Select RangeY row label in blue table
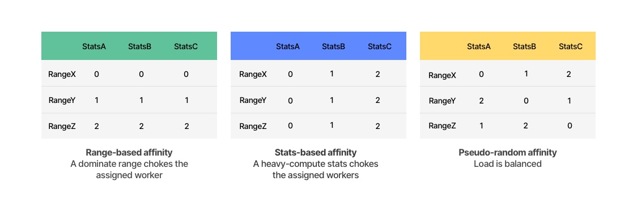 (253, 100)
